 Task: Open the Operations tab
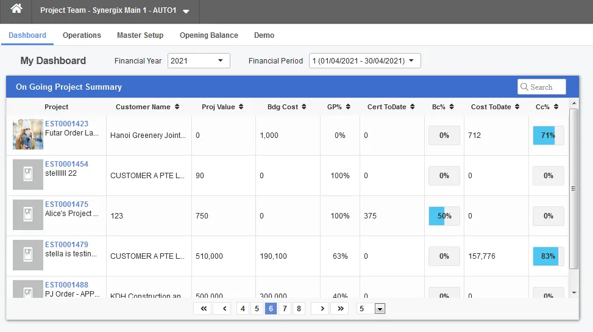pos(82,35)
